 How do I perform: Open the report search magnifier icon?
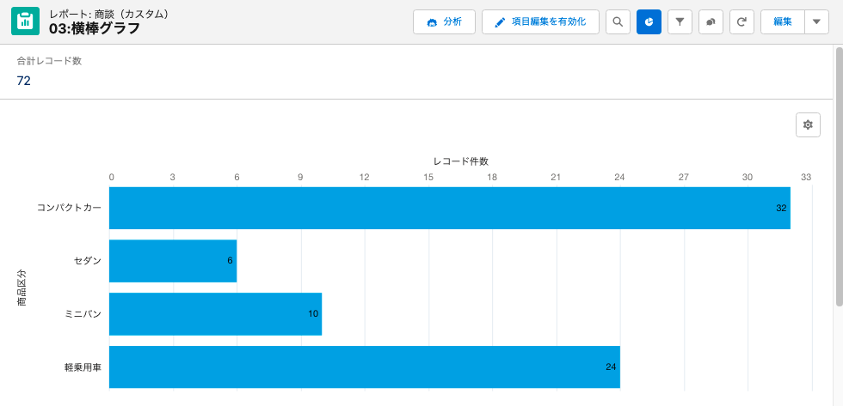(618, 22)
